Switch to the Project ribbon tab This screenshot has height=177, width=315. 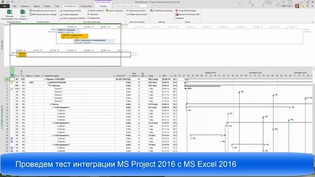[x=47, y=6]
